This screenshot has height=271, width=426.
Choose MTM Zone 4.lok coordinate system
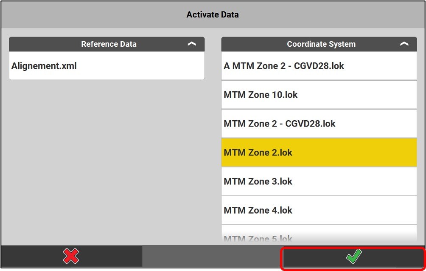[x=258, y=210]
